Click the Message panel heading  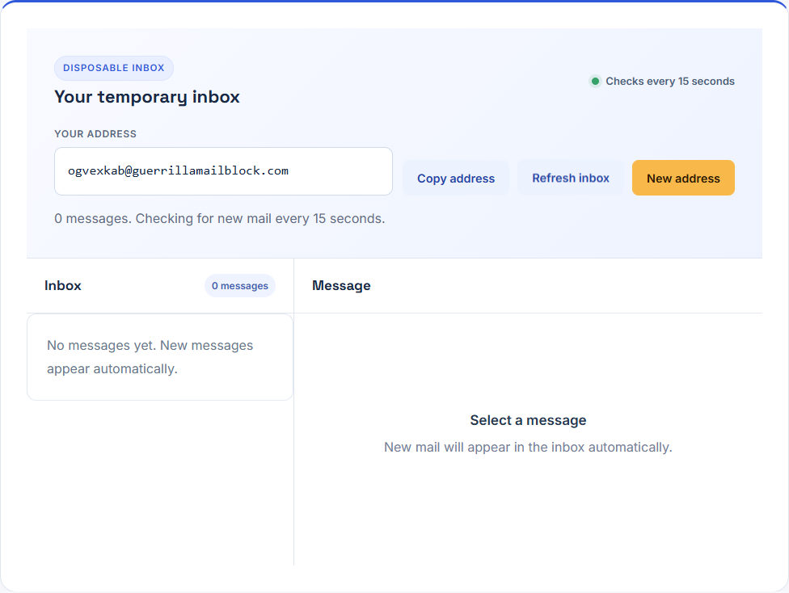pyautogui.click(x=341, y=286)
